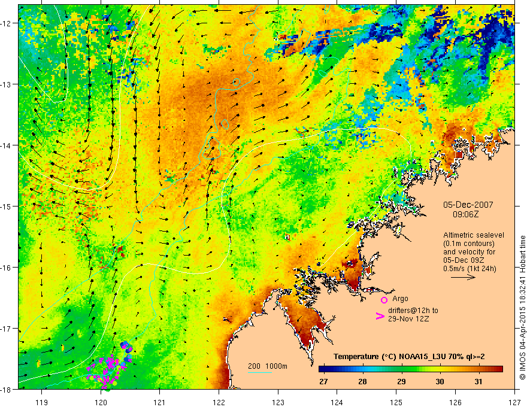
Task: Click the 'drifters@12h to' legend label
Action: point(413,311)
